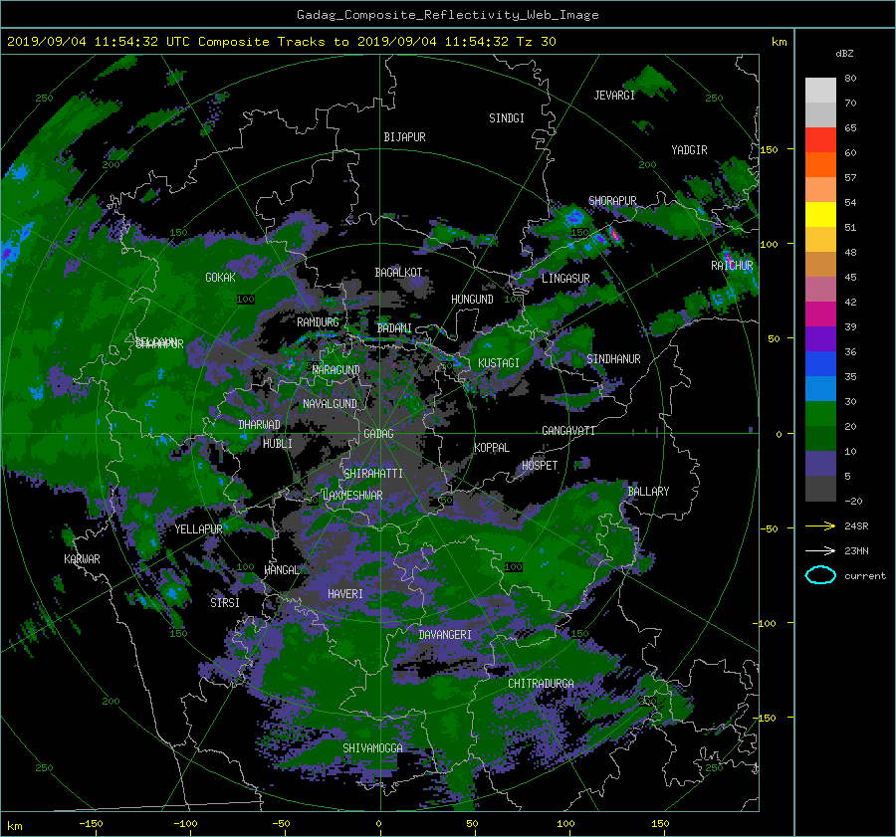Click the Gadag Composite Reflectivity title text

pos(447,15)
